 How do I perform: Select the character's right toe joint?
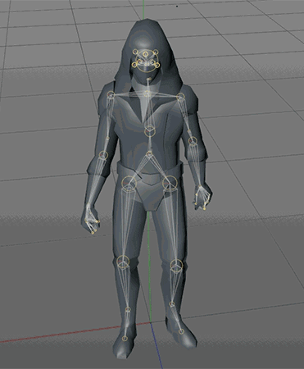coord(125,339)
